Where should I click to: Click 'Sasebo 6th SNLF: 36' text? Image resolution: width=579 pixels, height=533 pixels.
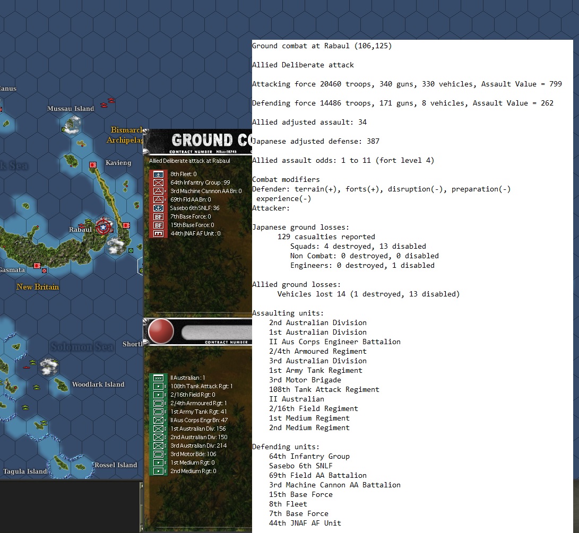(x=195, y=208)
